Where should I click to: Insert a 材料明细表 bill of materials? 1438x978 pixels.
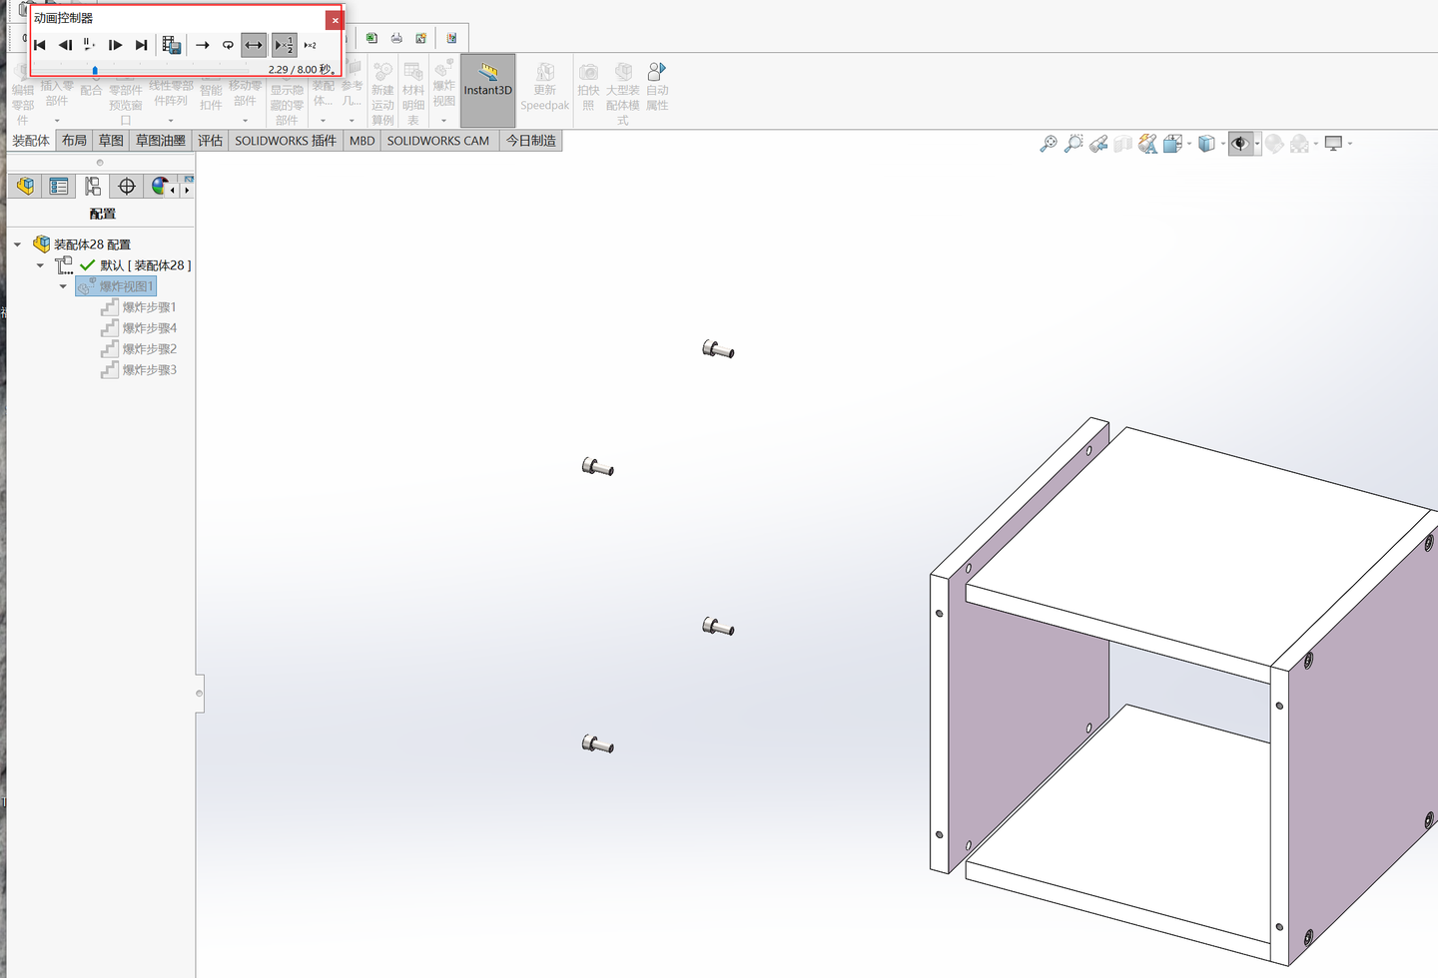coord(413,90)
